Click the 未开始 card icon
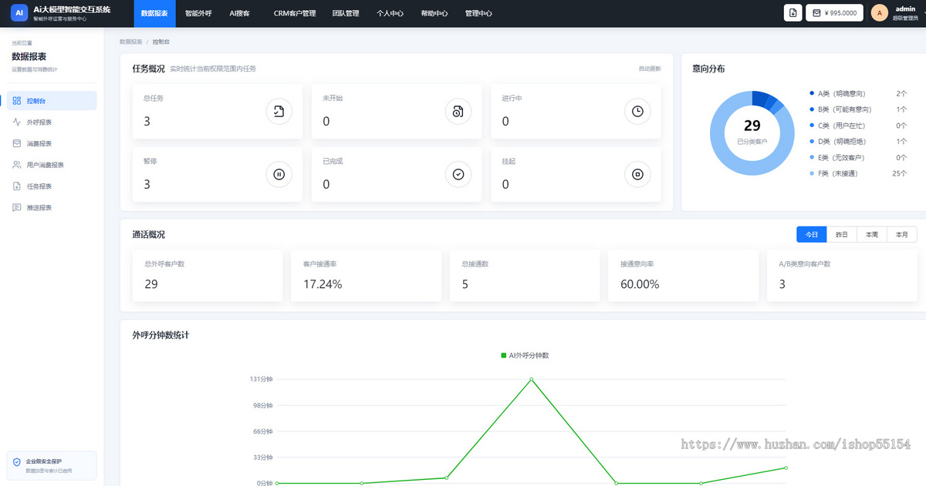The height and width of the screenshot is (486, 926). (x=458, y=112)
